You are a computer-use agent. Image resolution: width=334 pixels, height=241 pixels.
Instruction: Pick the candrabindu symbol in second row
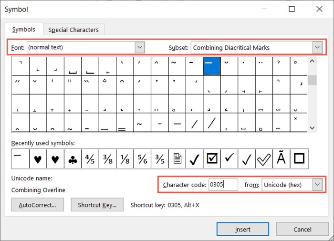[107, 85]
